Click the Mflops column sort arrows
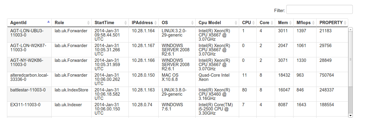Image resolution: width=380 pixels, height=118 pixels. coord(313,23)
